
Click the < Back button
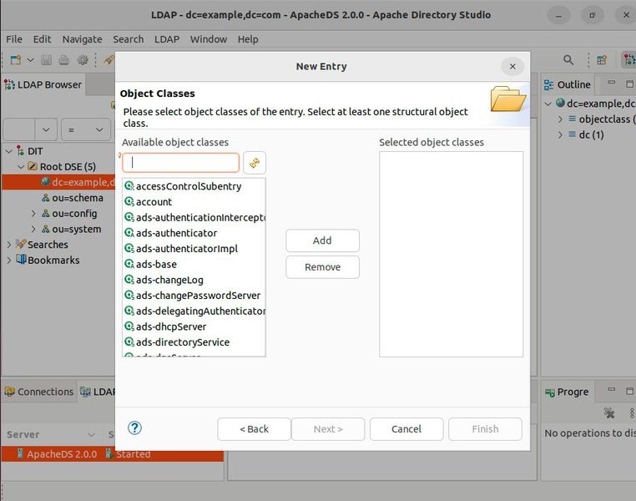pyautogui.click(x=254, y=429)
